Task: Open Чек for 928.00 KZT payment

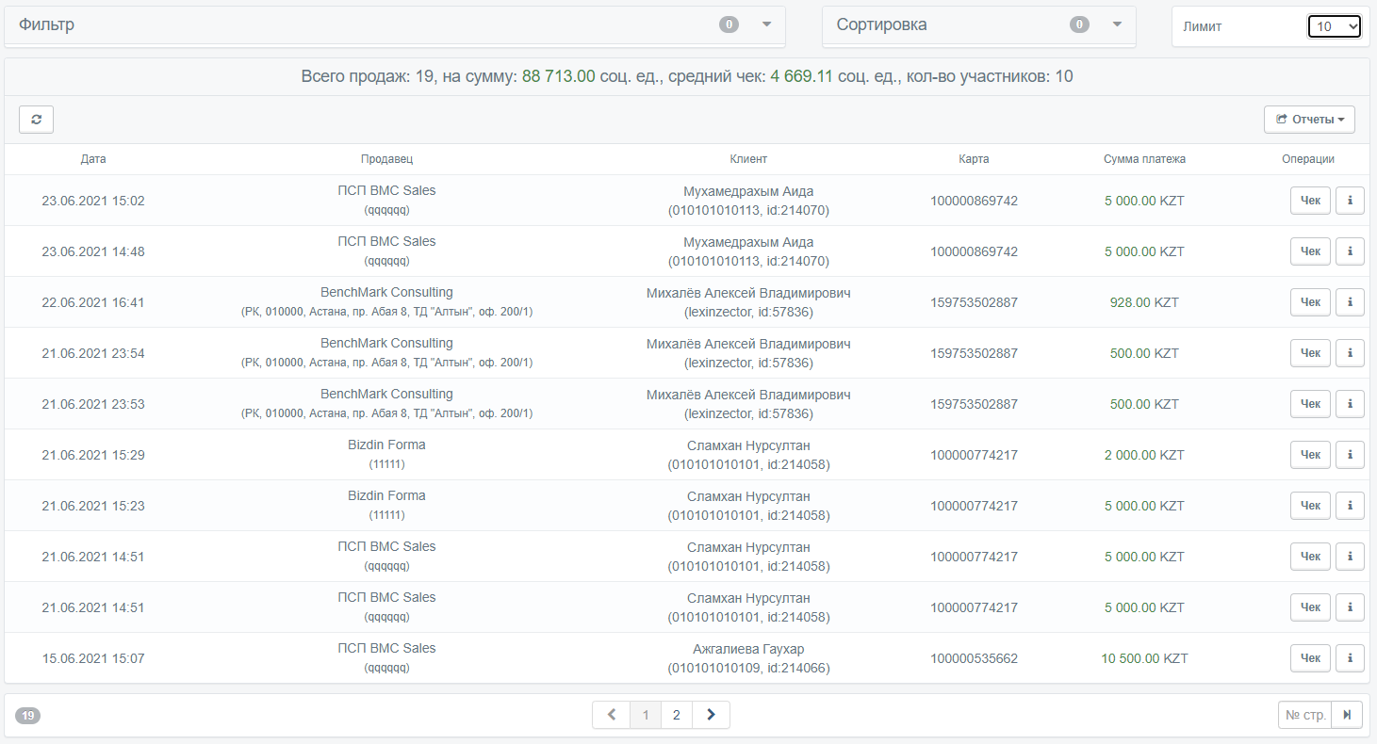Action: coord(1310,302)
